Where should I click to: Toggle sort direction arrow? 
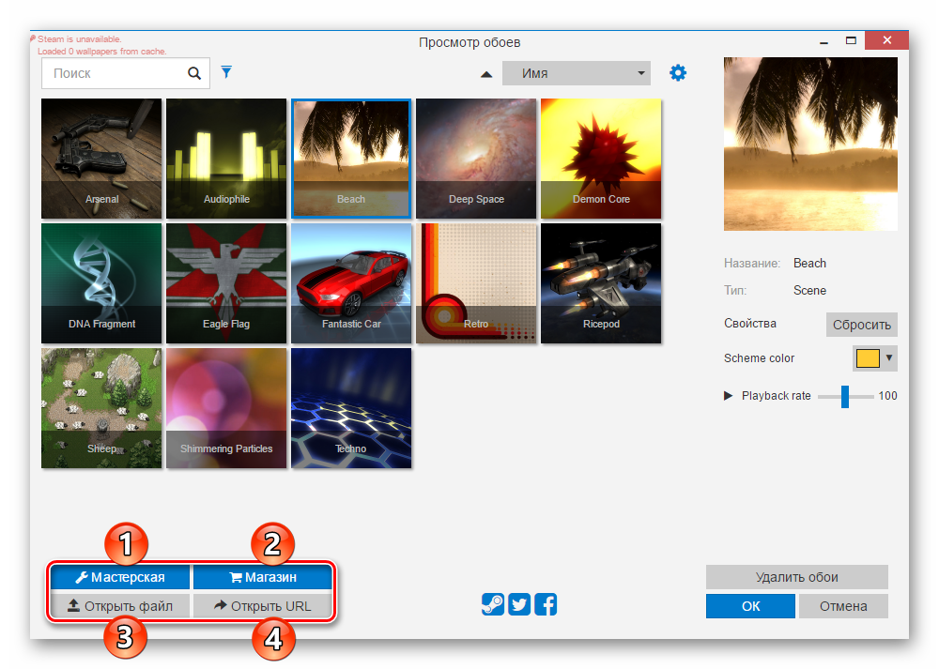[486, 74]
